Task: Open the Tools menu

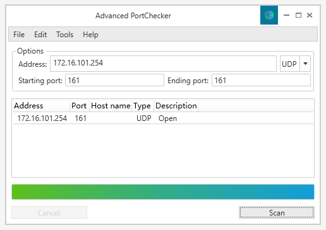Action: click(64, 35)
